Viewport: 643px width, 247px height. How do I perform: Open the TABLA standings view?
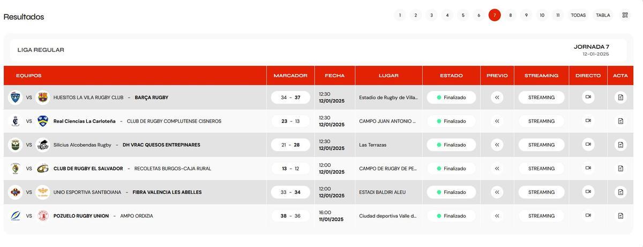point(603,15)
